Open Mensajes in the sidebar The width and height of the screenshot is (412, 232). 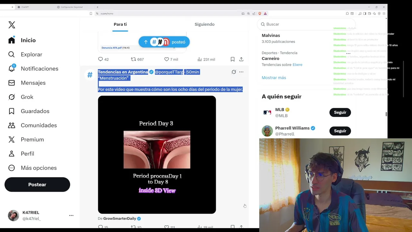(x=27, y=83)
